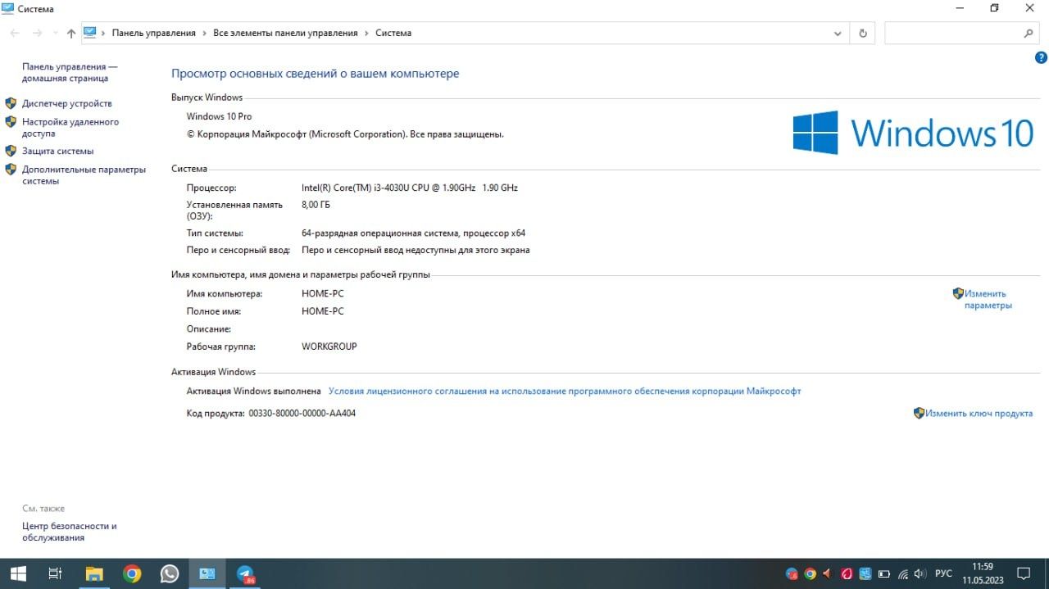Click the installed memory value 8,00 ГБ
Screen dimensions: 1049x589
click(316, 205)
